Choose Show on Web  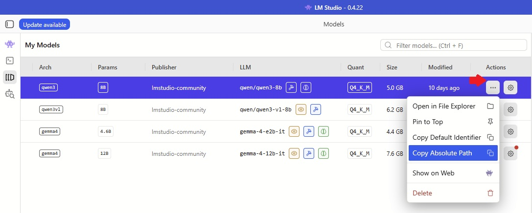453,173
